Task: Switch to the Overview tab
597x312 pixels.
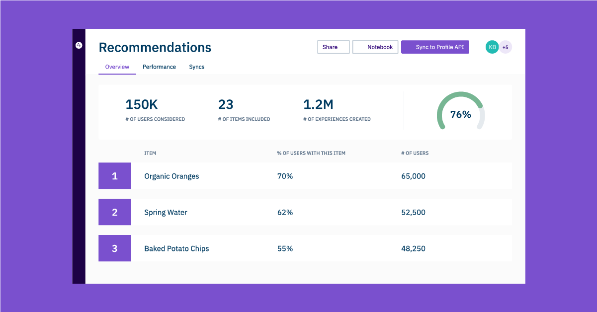Action: [117, 67]
